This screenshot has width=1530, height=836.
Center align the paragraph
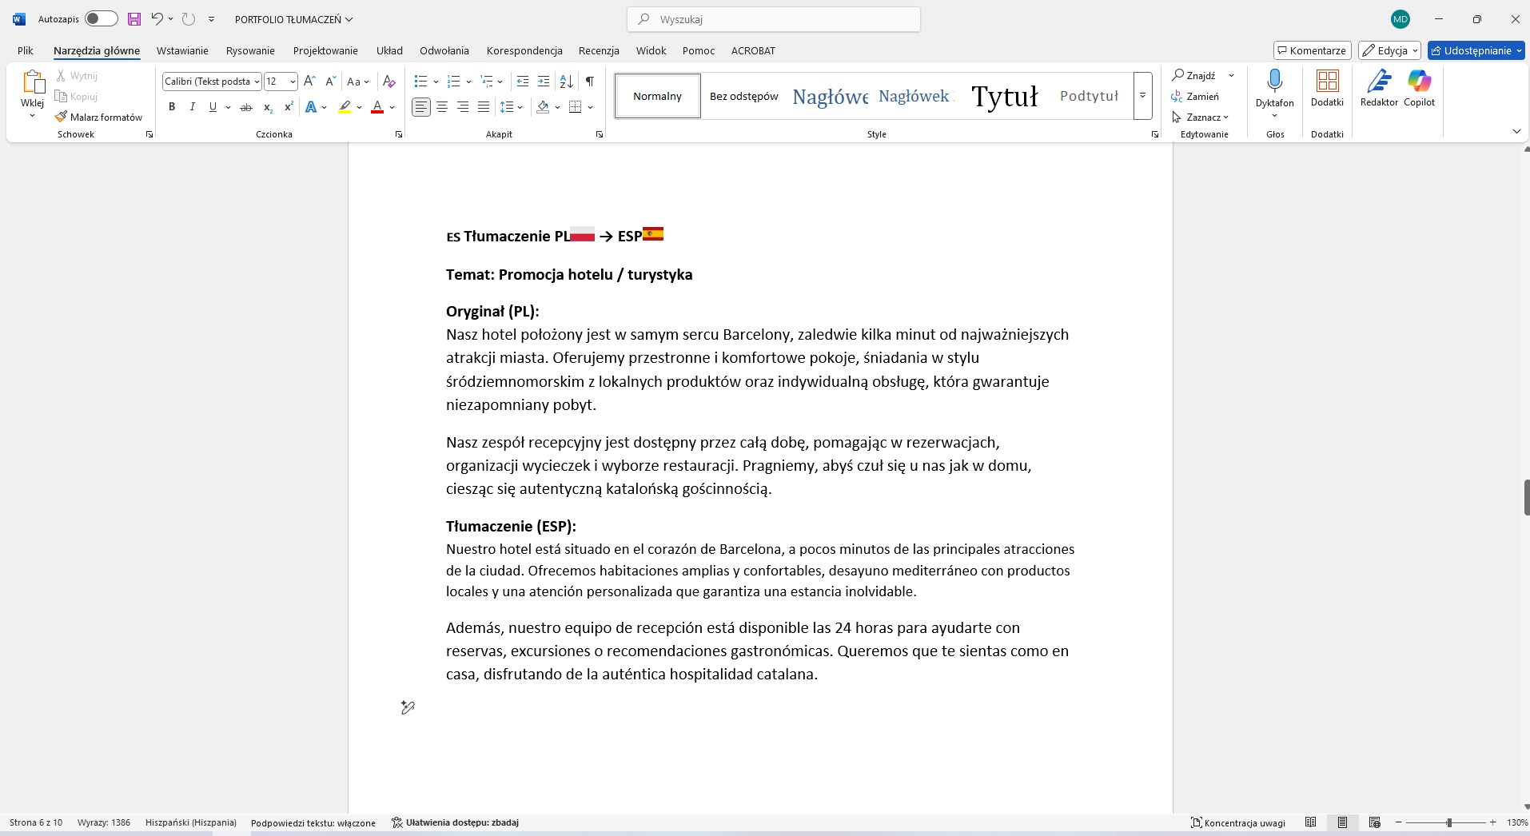pos(442,107)
